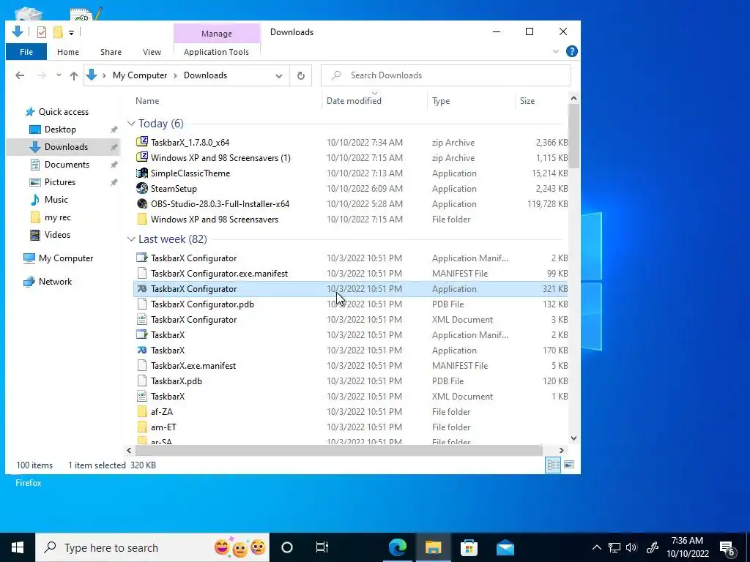Open the my rec folder in sidebar
750x562 pixels.
click(x=57, y=217)
